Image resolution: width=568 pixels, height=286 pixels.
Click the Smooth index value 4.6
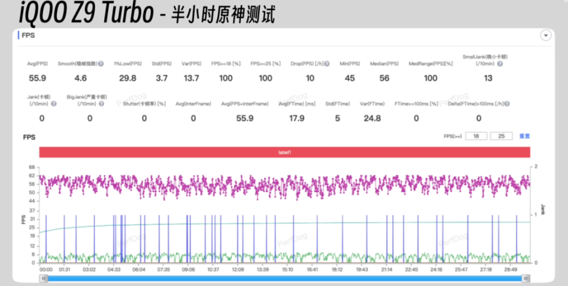(80, 78)
